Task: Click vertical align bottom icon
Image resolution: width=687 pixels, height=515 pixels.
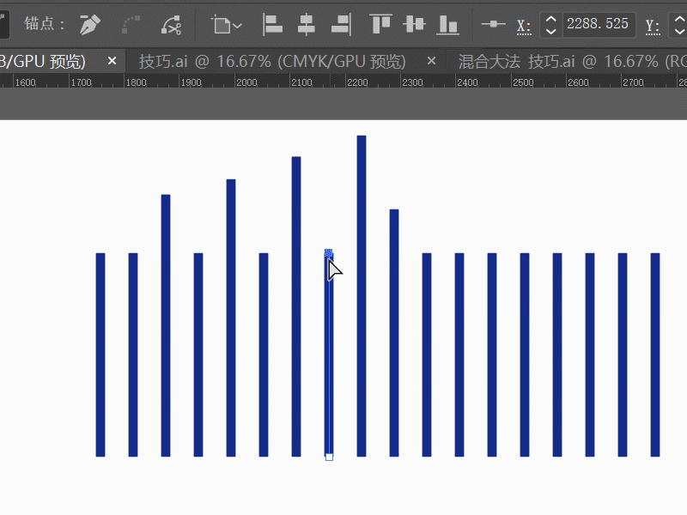Action: 447,25
